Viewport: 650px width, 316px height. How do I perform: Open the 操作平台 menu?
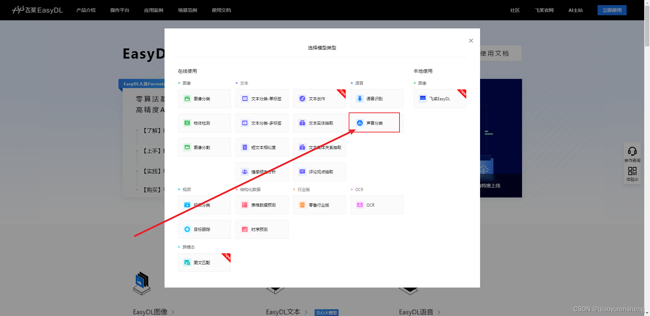point(120,10)
